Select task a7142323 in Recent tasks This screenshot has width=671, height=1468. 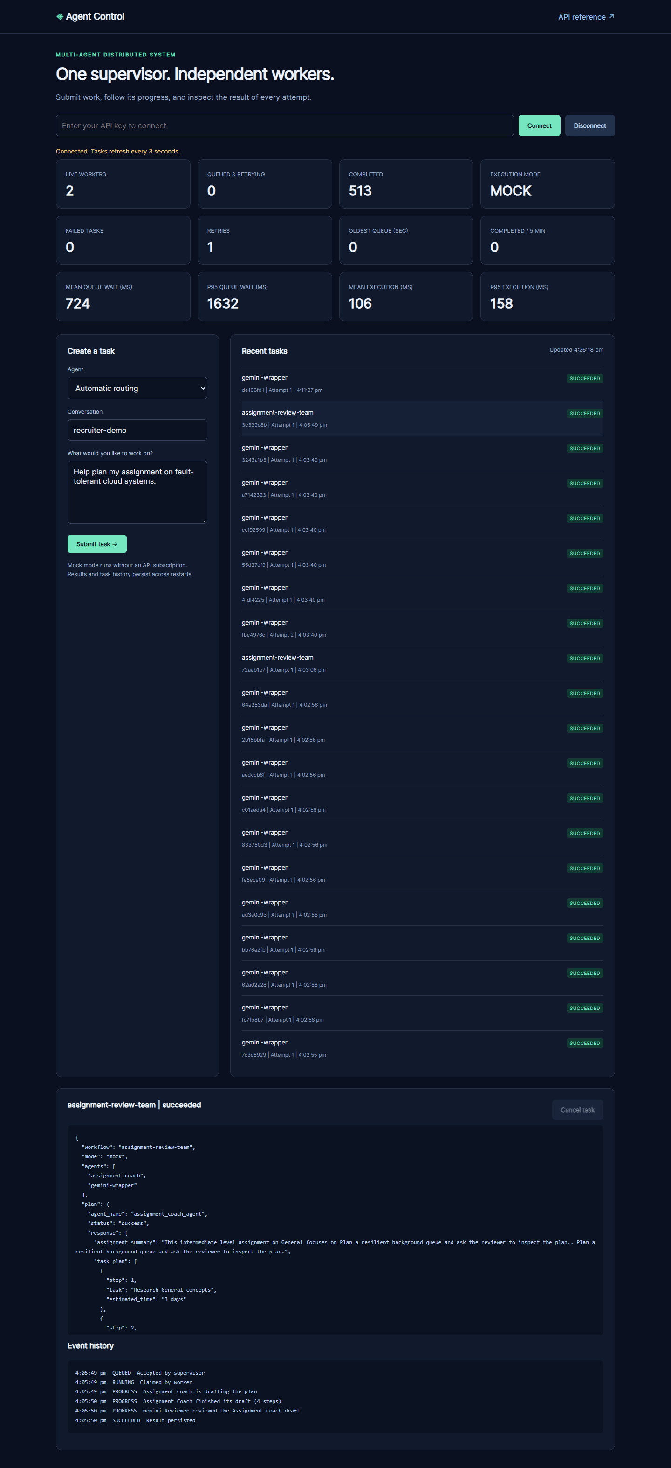pos(422,488)
